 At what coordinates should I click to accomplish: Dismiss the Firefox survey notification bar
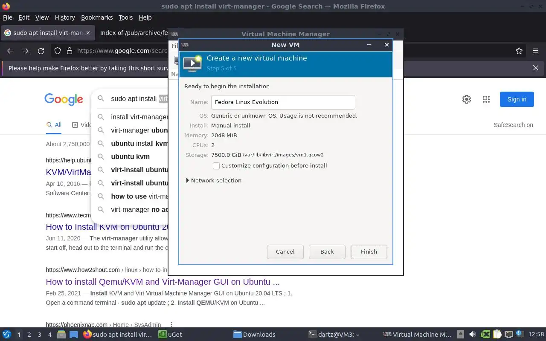pos(536,68)
